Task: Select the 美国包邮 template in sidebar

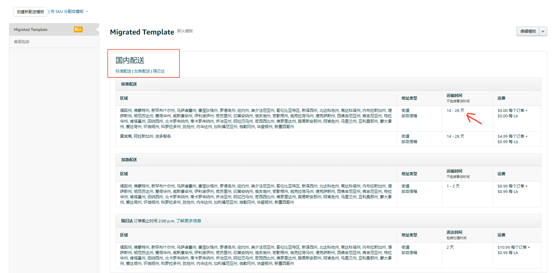Action: pyautogui.click(x=54, y=42)
